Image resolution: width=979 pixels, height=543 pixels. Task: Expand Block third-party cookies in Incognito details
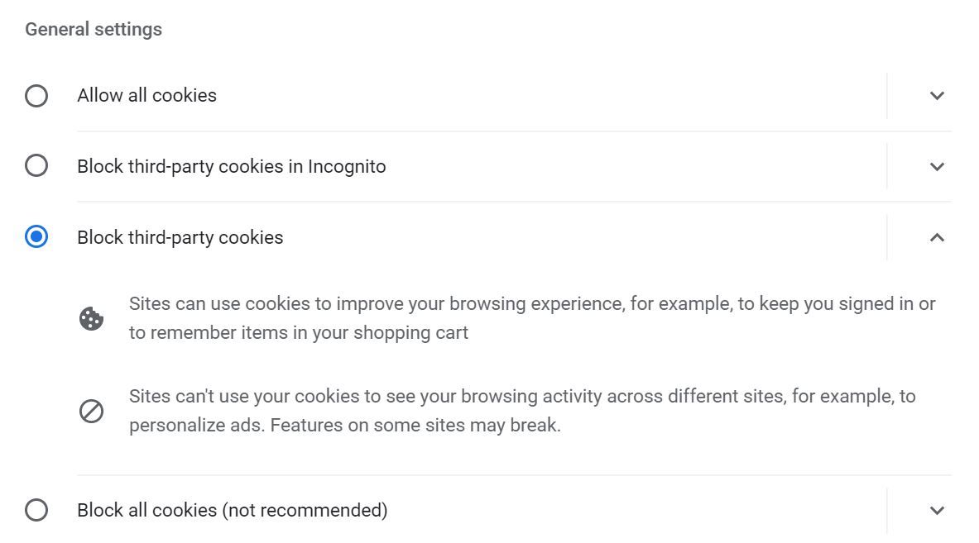937,165
